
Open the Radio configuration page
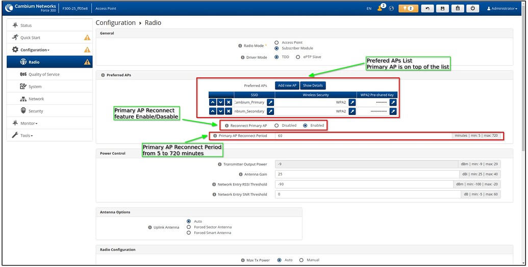[49, 62]
